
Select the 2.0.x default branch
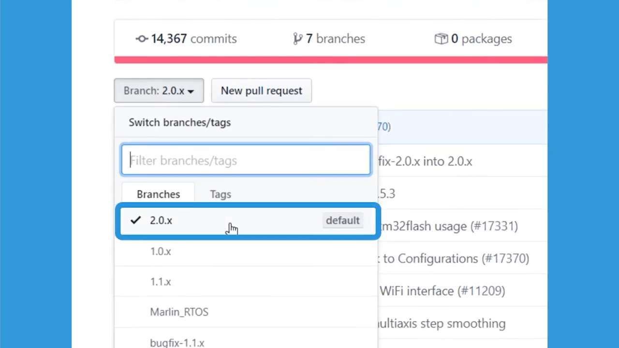248,221
